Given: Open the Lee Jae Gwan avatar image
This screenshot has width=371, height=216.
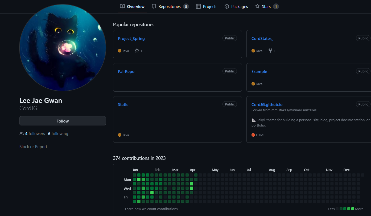Looking at the screenshot, I should pyautogui.click(x=63, y=48).
